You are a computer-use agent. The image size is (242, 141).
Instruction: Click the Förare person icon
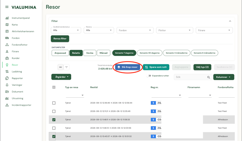(7, 52)
